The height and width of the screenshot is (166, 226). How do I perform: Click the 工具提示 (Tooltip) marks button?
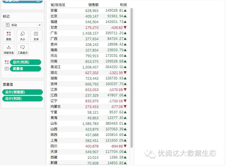tap(22, 49)
